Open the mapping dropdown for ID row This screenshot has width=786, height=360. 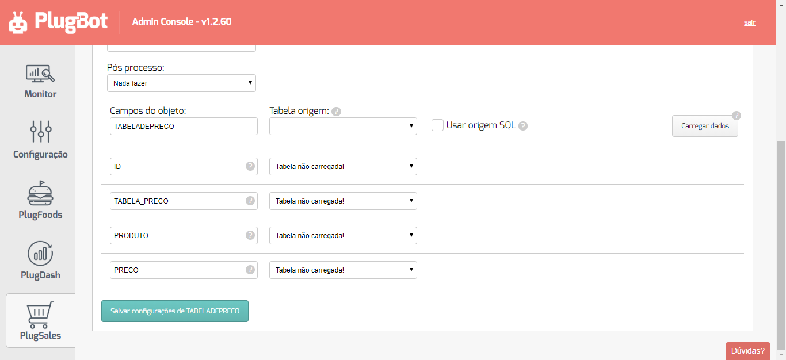tap(343, 166)
